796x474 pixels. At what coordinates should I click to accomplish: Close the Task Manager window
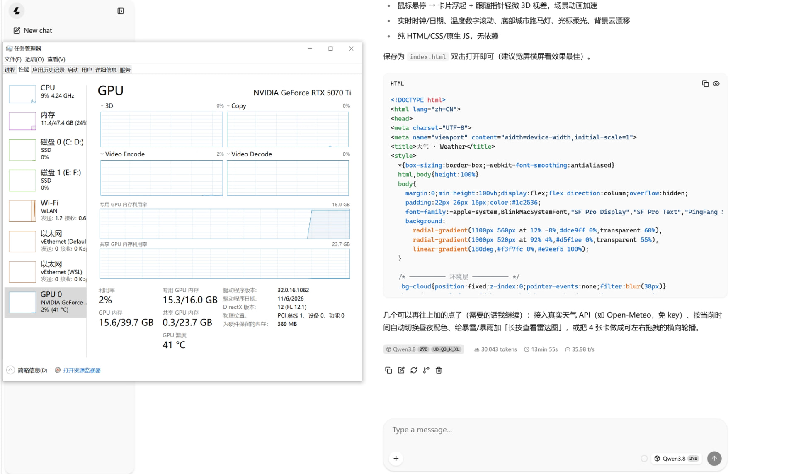point(351,49)
